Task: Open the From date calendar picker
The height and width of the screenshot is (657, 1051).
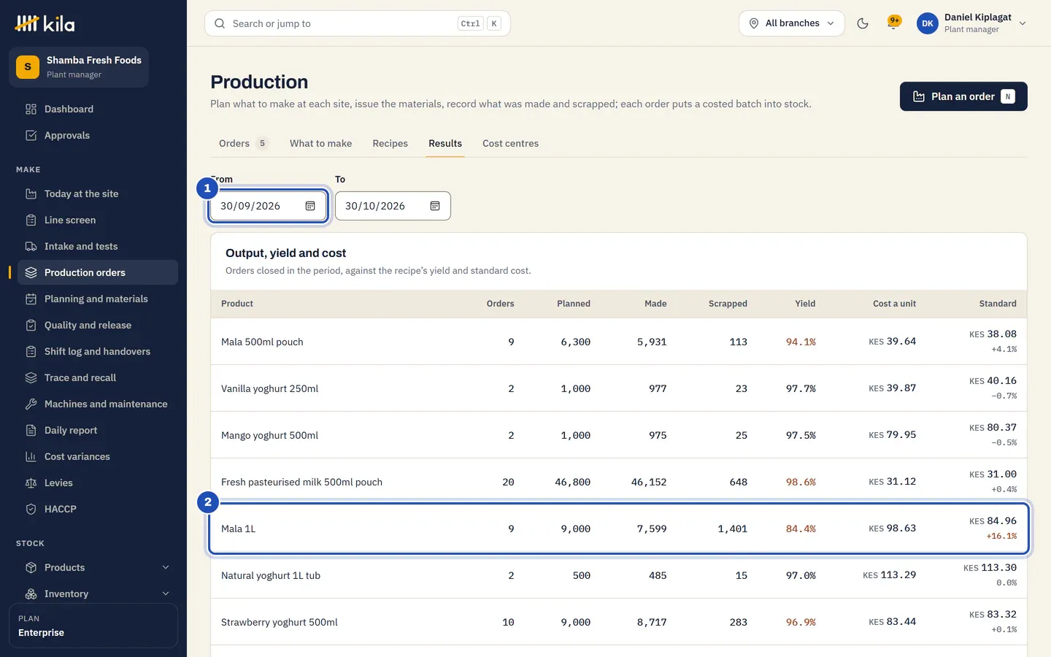Action: [310, 206]
